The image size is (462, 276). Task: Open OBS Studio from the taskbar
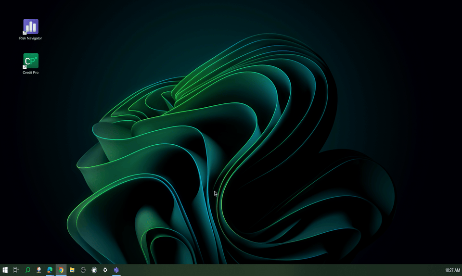click(x=83, y=270)
